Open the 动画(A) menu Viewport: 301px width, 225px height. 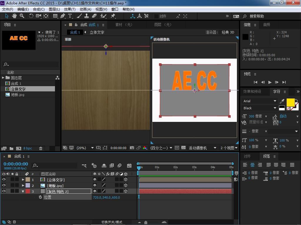[x=86, y=9]
